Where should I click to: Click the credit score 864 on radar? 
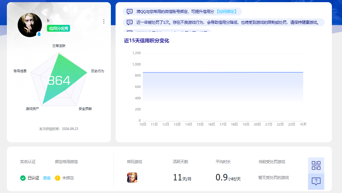click(x=59, y=81)
